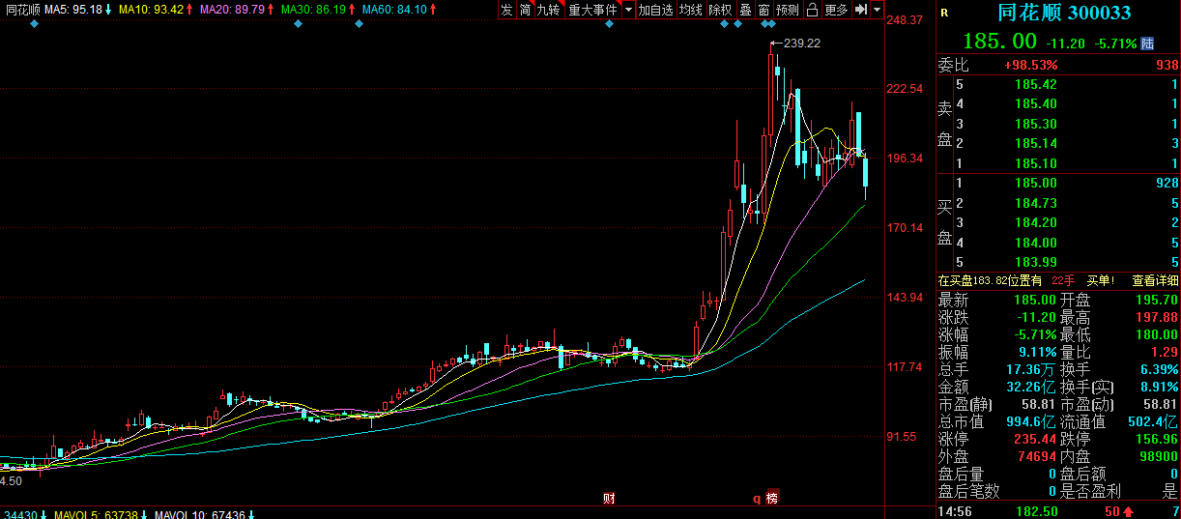Click the 窗 multi-window button
The width and height of the screenshot is (1181, 519).
tap(763, 10)
